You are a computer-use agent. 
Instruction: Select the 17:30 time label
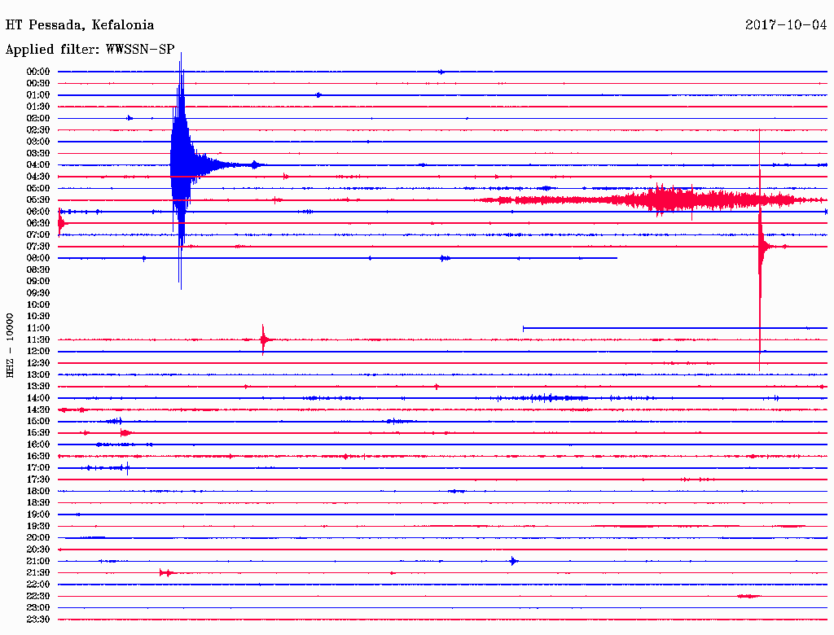[x=38, y=480]
